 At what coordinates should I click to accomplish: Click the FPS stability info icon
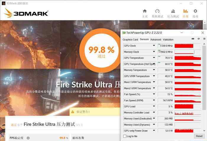[28, 138]
